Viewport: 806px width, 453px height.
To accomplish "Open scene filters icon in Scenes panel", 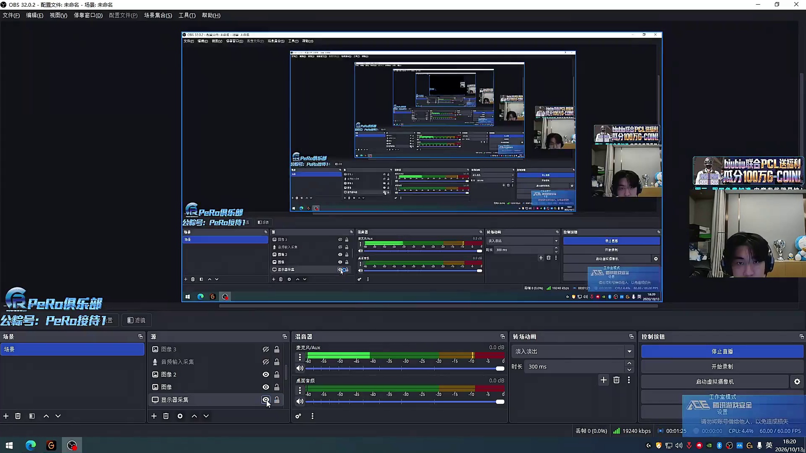I will tap(32, 416).
